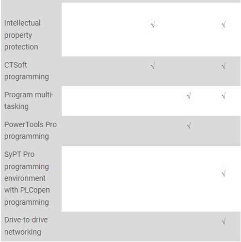Select the SyPT Pro programming environment label

pyautogui.click(x=27, y=178)
